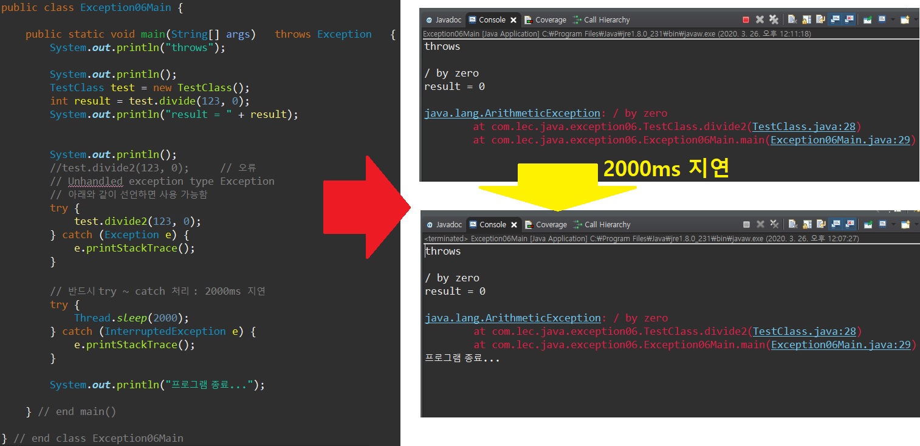
Task: Open a new console from lower toolbar
Action: click(x=905, y=224)
